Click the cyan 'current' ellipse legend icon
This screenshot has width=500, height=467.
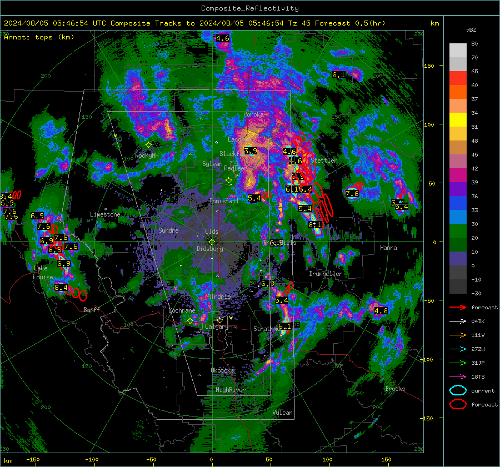(458, 390)
